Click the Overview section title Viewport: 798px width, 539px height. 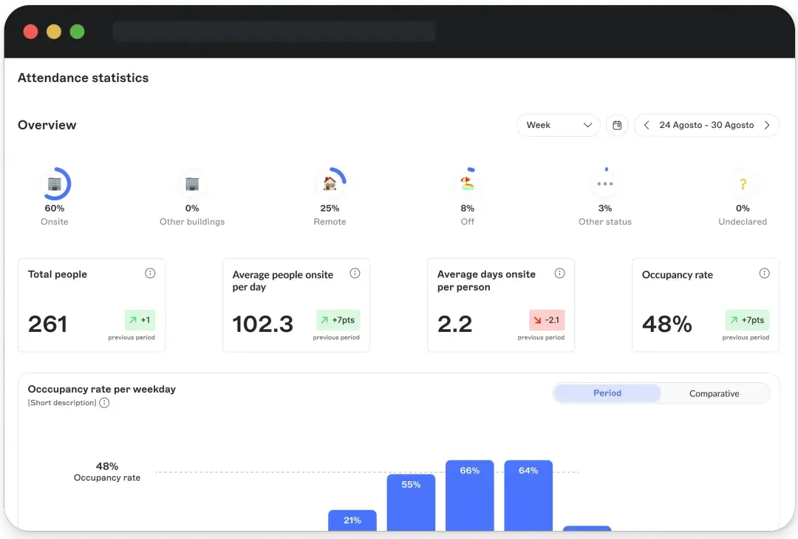(x=47, y=126)
